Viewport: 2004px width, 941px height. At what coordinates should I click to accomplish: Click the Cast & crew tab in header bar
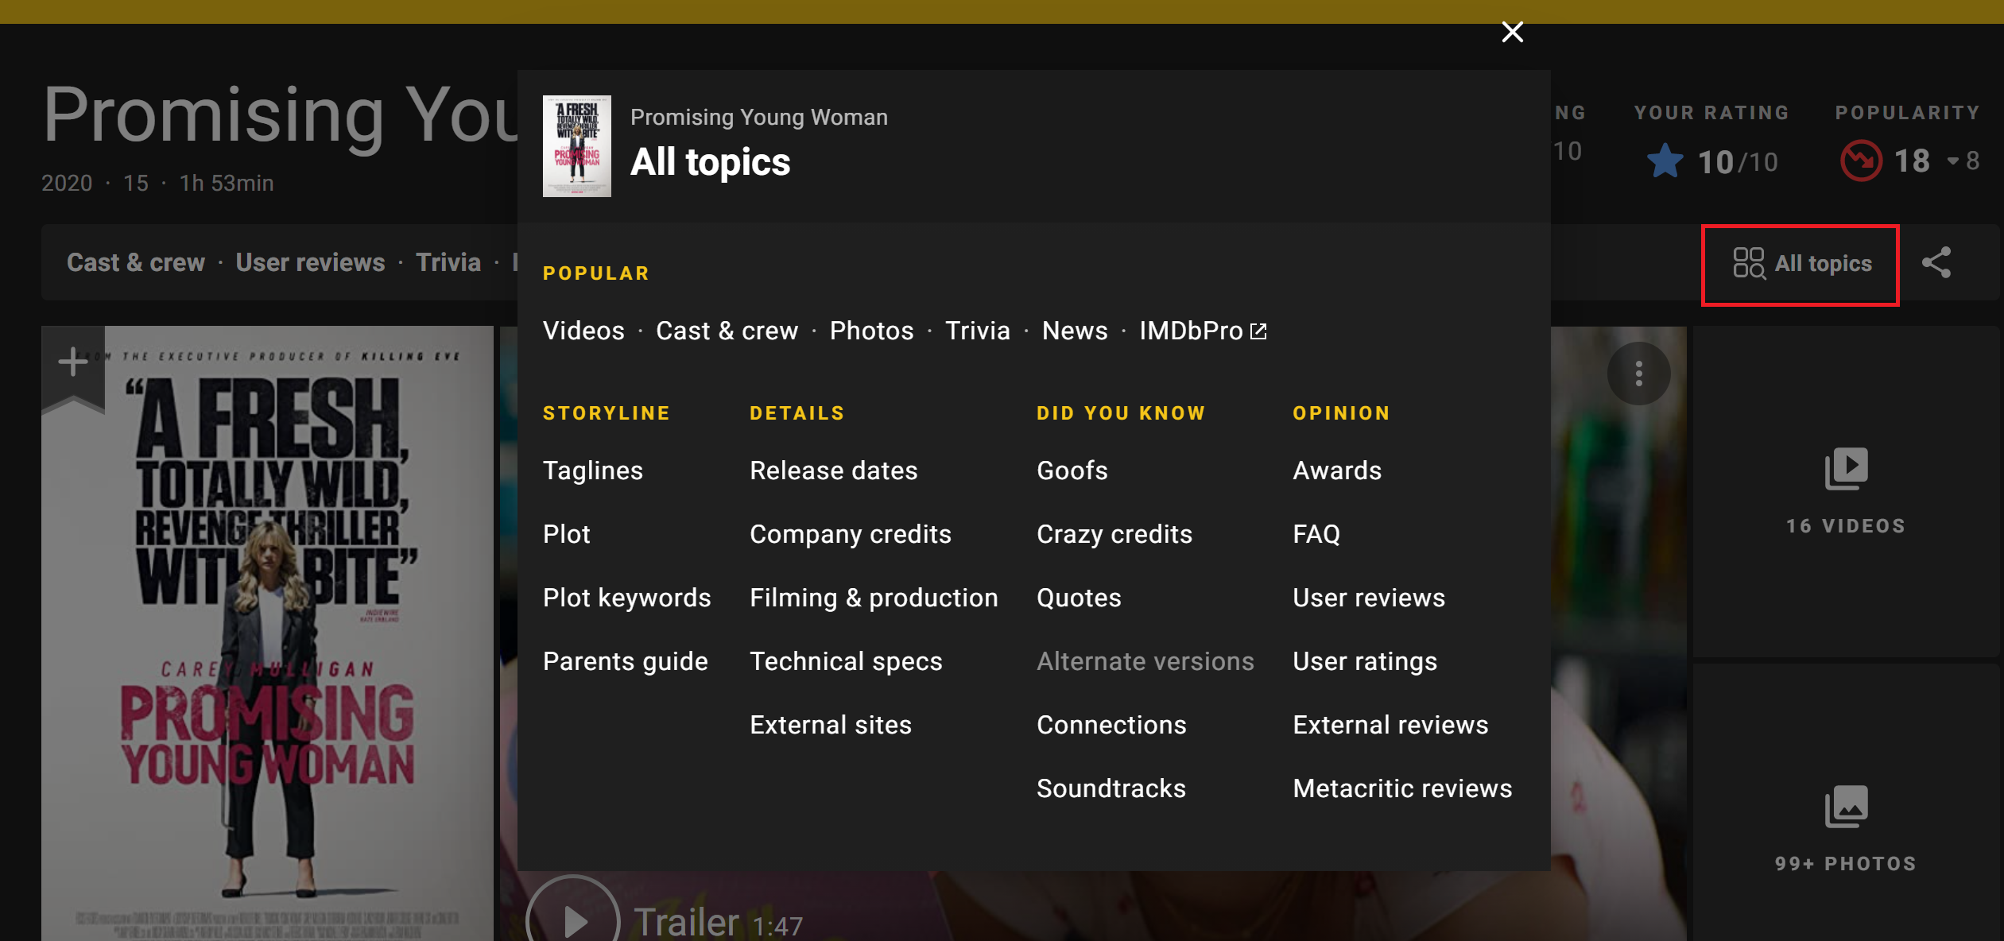point(136,262)
